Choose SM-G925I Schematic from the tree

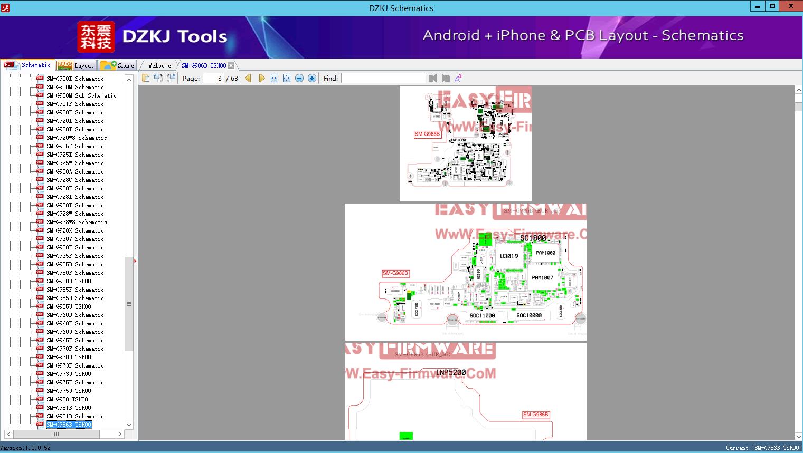[x=75, y=155]
